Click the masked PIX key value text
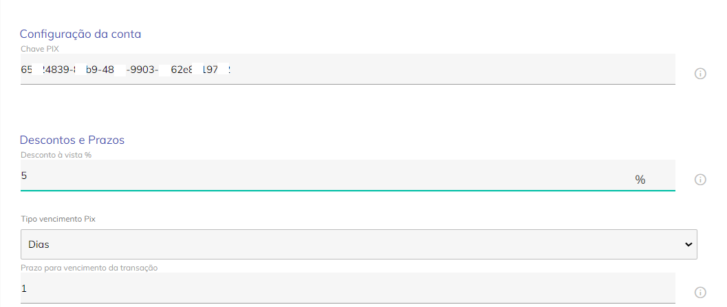 (126, 70)
